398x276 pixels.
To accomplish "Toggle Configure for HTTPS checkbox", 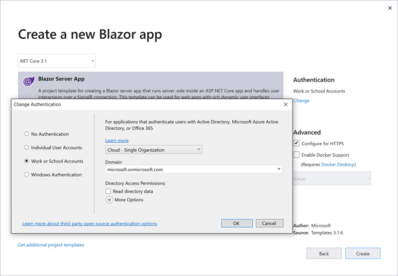I will coord(297,144).
